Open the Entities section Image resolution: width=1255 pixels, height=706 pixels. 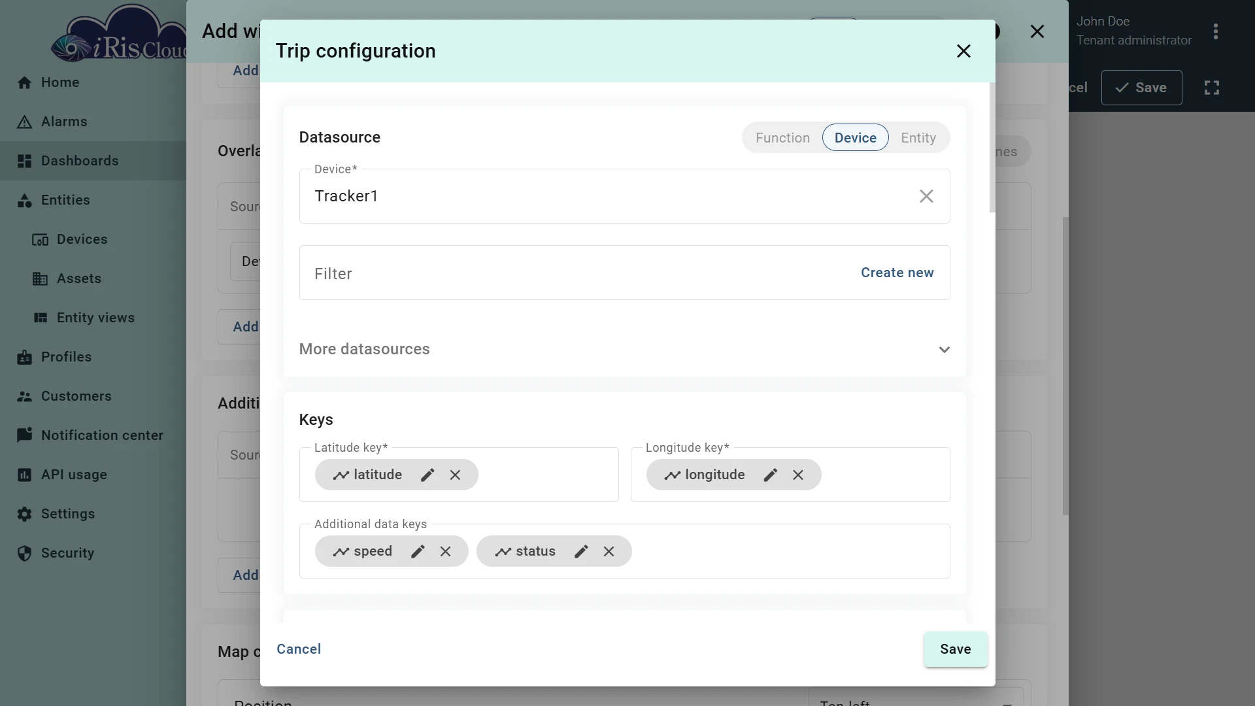[x=93, y=200]
